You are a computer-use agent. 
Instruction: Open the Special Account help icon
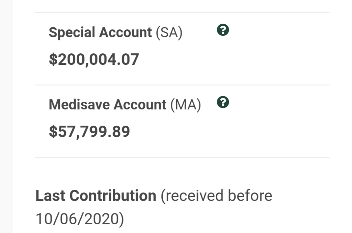coord(223,30)
